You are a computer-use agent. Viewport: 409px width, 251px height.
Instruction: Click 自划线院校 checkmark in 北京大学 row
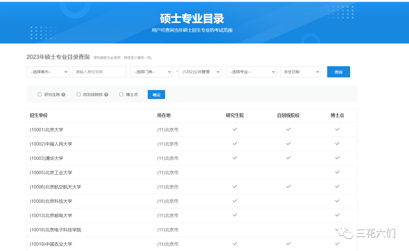click(288, 129)
